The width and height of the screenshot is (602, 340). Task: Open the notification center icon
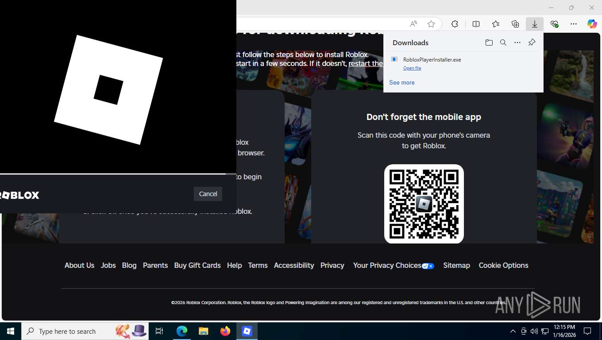tap(587, 331)
